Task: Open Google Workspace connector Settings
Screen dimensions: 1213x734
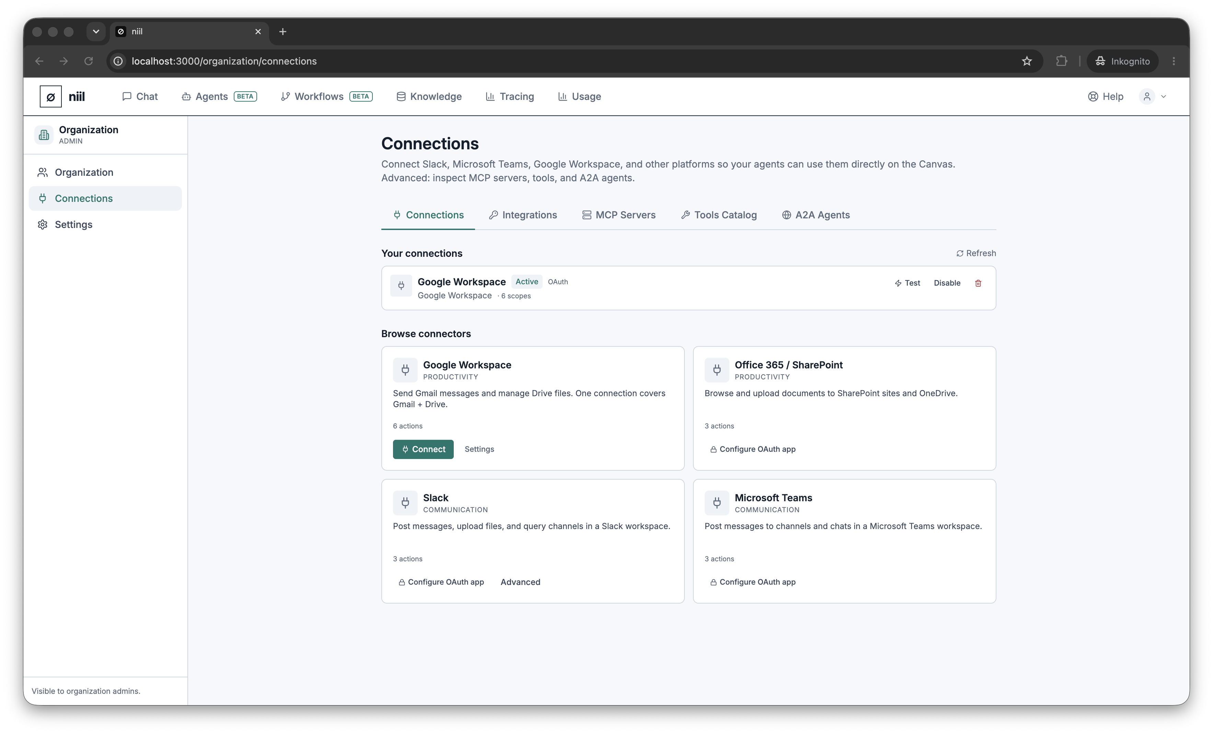Action: click(479, 449)
